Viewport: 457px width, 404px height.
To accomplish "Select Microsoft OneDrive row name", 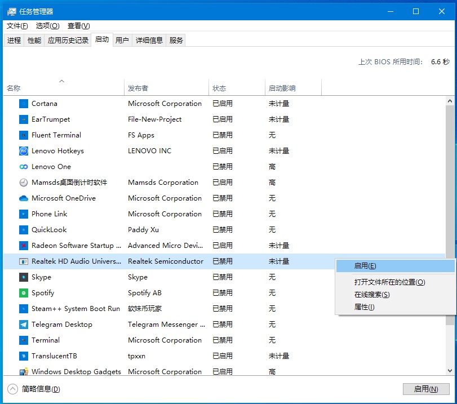I will (64, 198).
